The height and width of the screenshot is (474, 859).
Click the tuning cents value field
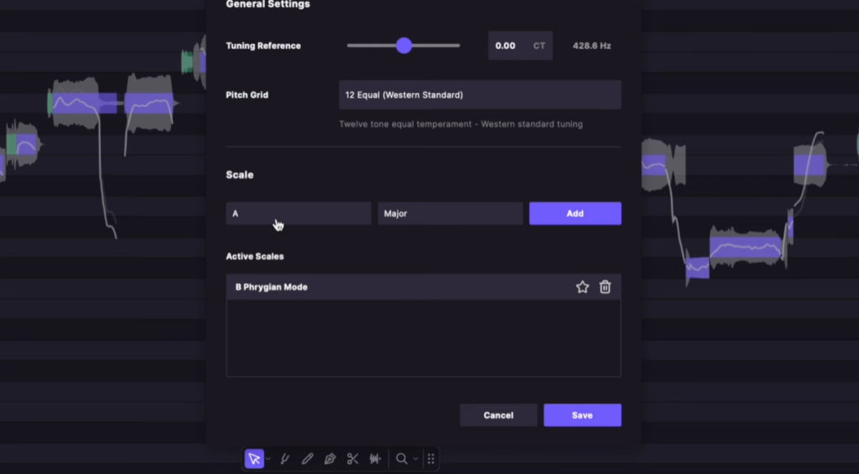pos(507,46)
